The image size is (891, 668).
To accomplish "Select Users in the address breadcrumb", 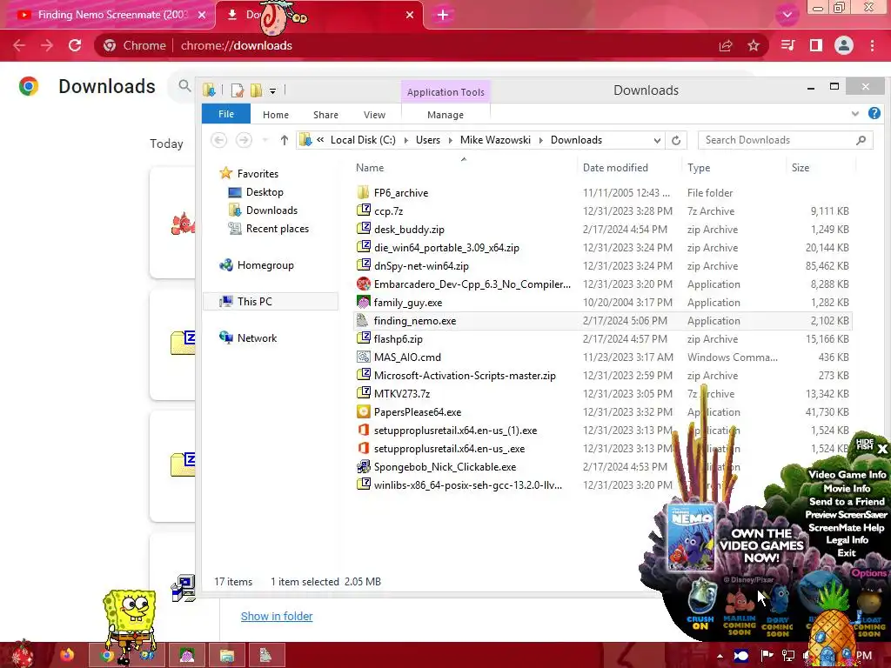I will [x=428, y=140].
